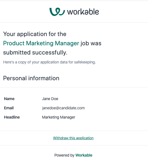Click the word 'Manager' in green job title
The image size is (148, 163).
coord(67,43)
